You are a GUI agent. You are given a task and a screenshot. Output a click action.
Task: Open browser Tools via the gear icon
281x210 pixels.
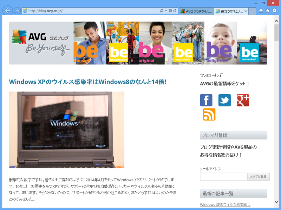pos(274,11)
